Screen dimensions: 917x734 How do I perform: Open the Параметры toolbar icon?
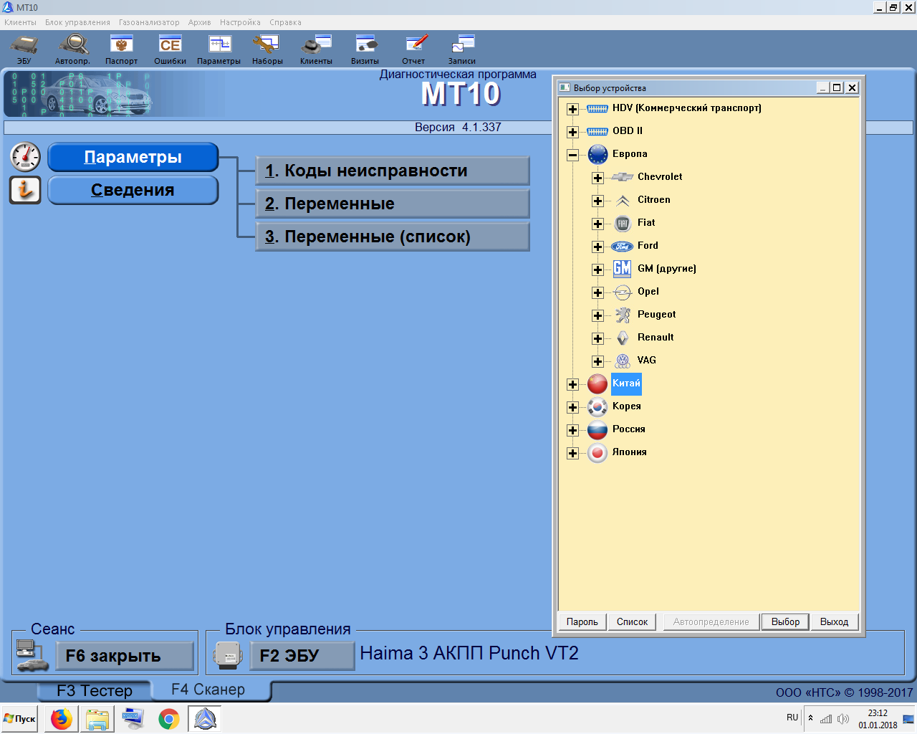[x=219, y=49]
